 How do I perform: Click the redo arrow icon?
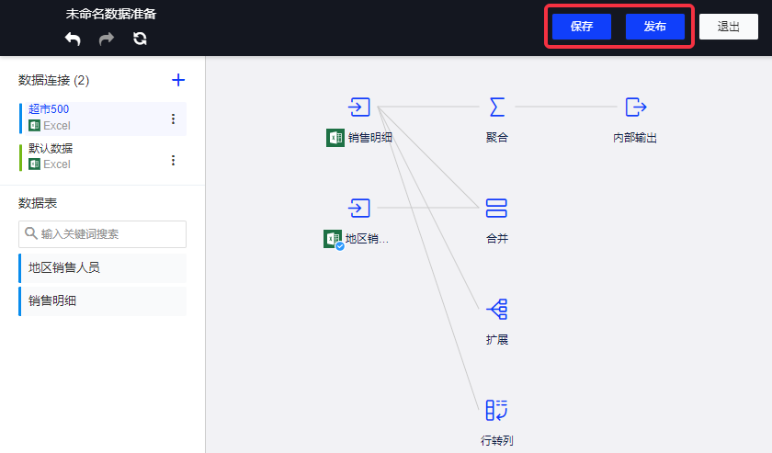107,39
